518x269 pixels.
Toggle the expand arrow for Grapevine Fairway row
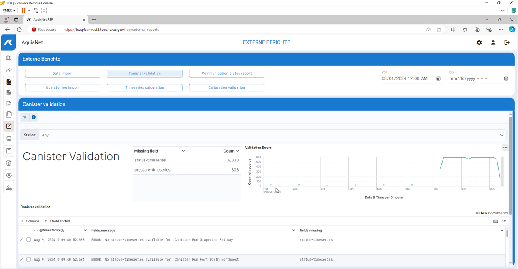(22, 240)
